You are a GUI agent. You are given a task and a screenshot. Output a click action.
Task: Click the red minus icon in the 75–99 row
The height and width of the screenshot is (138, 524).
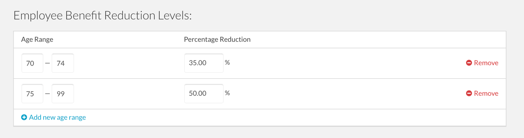pyautogui.click(x=469, y=94)
